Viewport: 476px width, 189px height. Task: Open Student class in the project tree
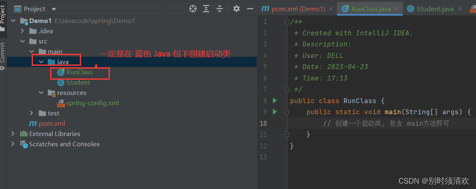point(78,83)
